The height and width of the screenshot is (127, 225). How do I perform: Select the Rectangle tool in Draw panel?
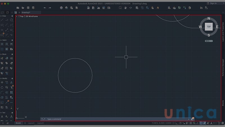(2, 25)
